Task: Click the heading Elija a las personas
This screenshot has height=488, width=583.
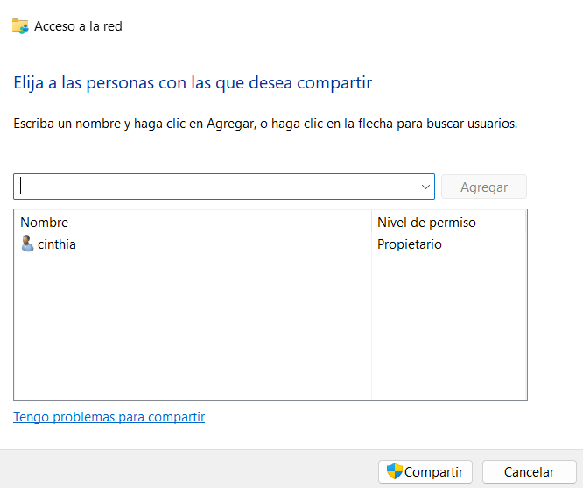Action: (x=193, y=82)
